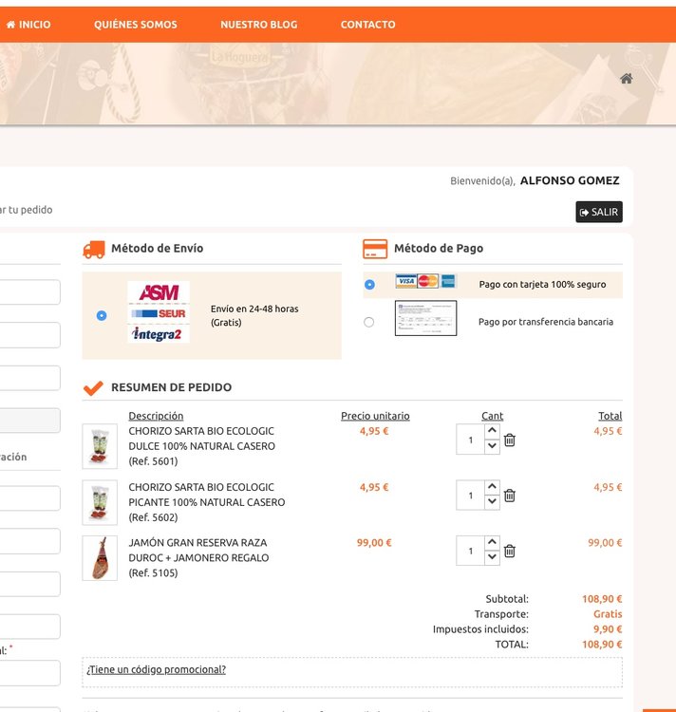
Task: Increase quantity of CHORIZO DULCE (Ref. 5601)
Action: 492,431
